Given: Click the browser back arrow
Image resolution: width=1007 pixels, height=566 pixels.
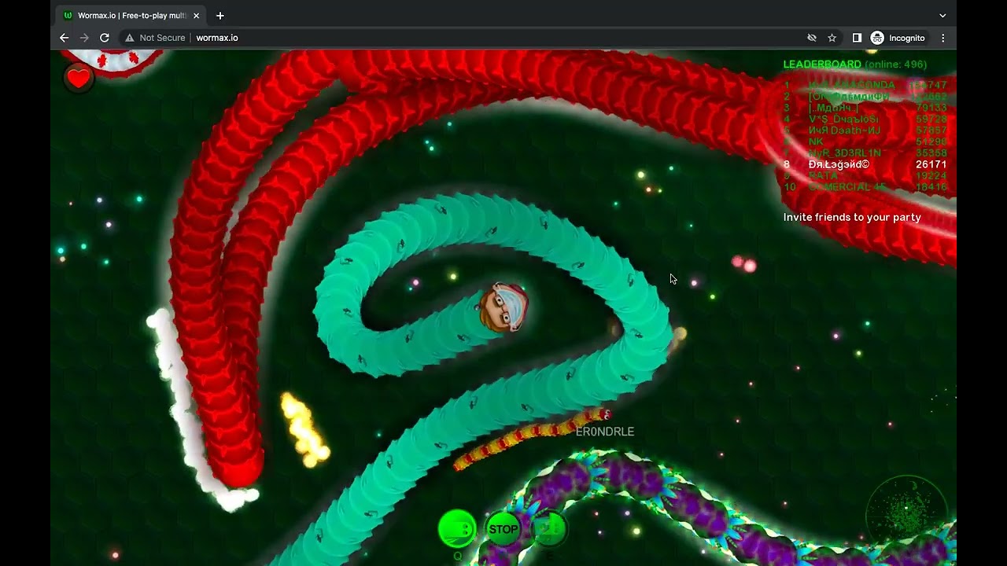Looking at the screenshot, I should coord(65,38).
